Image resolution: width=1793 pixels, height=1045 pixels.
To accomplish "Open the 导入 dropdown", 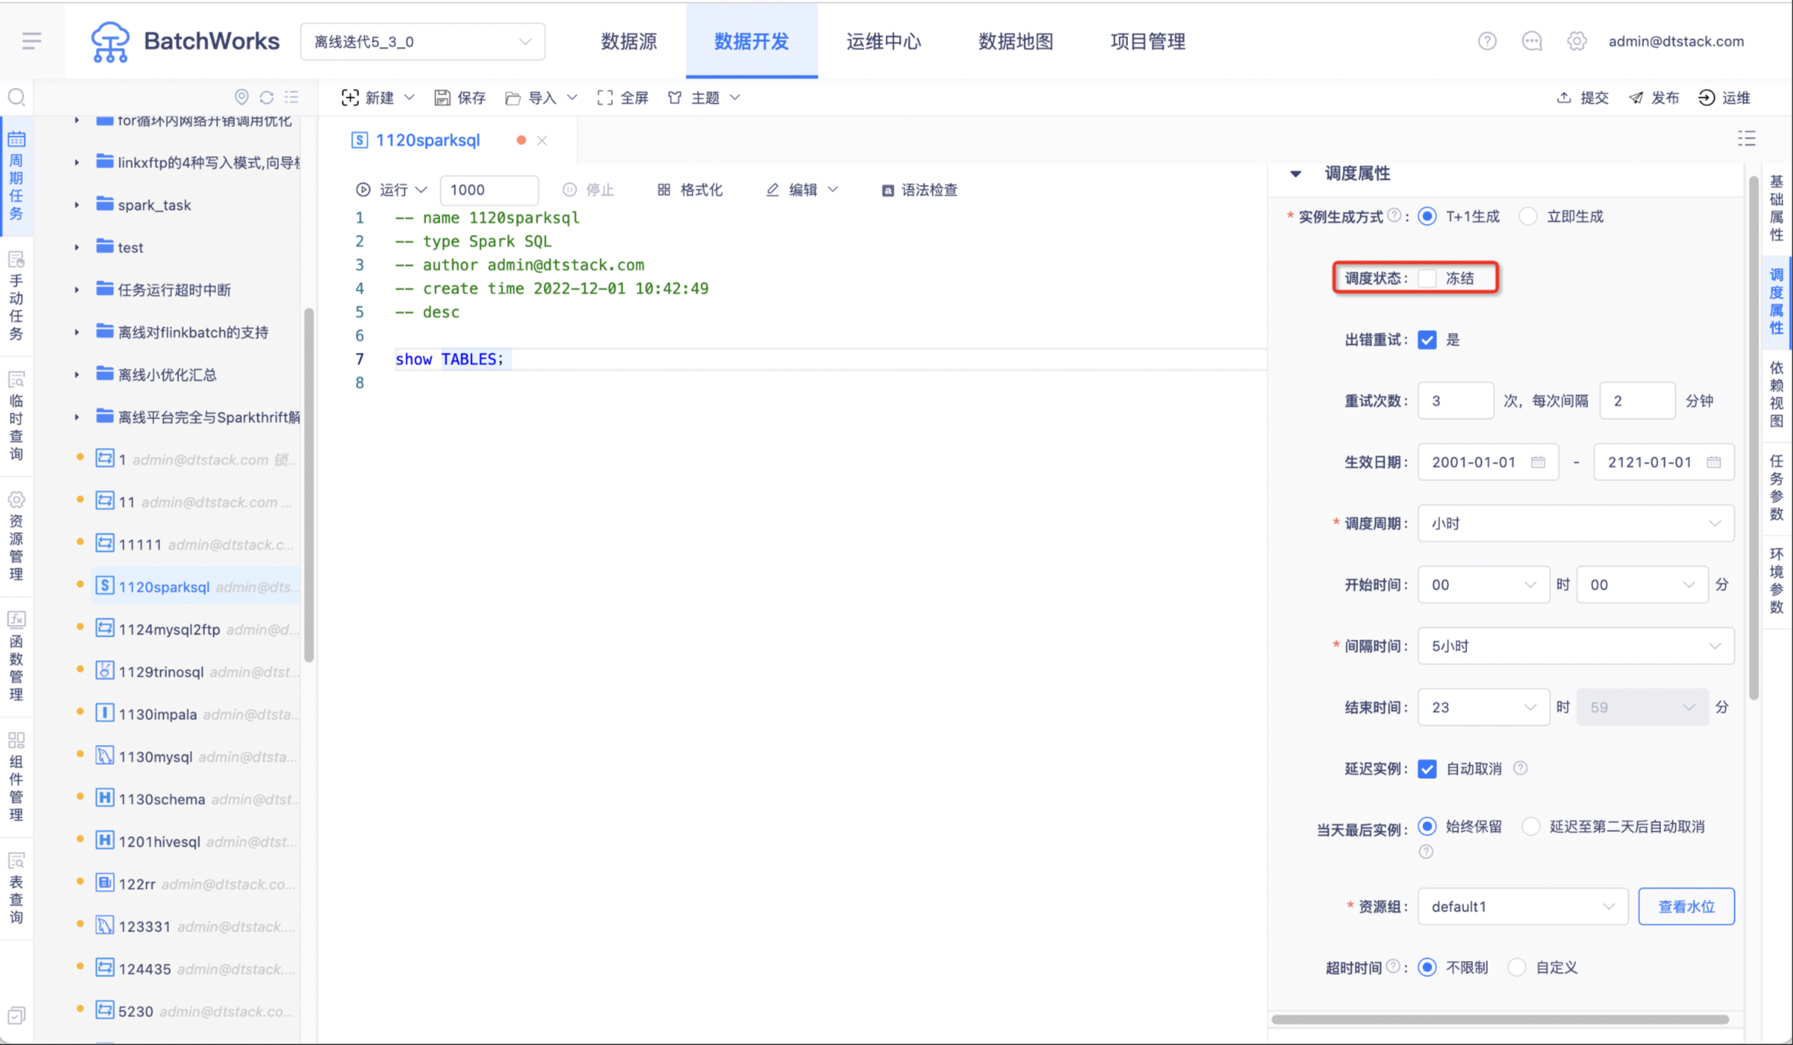I will click(540, 97).
